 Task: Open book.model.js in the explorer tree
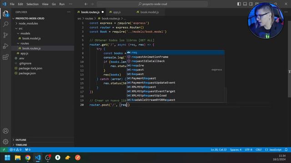click(x=31, y=38)
